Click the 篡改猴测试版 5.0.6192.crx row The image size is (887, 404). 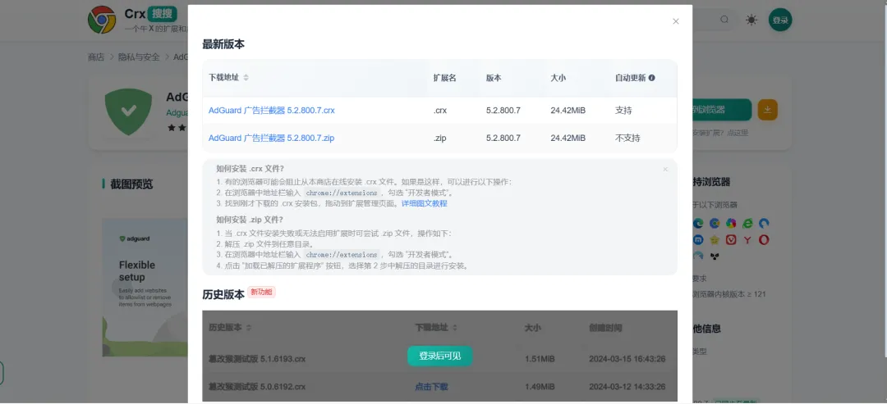[439, 387]
